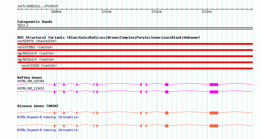Select the dgv5633n100 (Coe2014) label
261x139 pixels.
click(36, 59)
